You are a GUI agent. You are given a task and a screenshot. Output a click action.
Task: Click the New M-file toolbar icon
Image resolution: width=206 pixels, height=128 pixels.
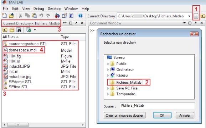pos(4,16)
